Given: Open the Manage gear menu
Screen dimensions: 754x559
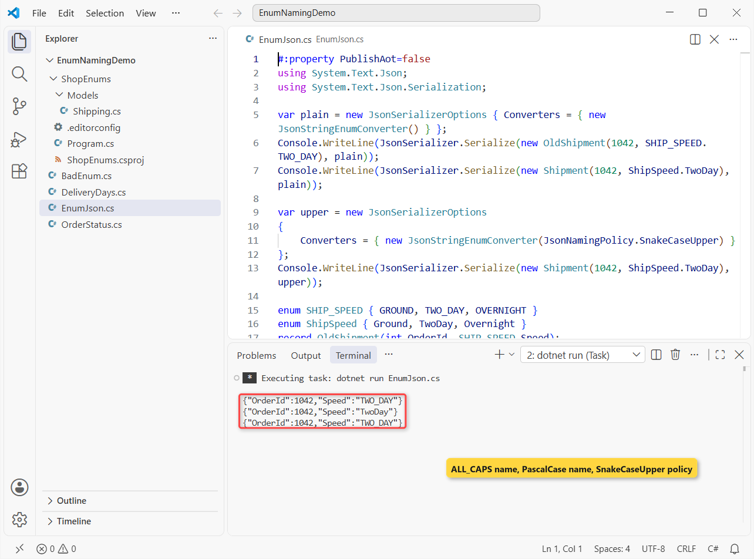Looking at the screenshot, I should pos(19,520).
